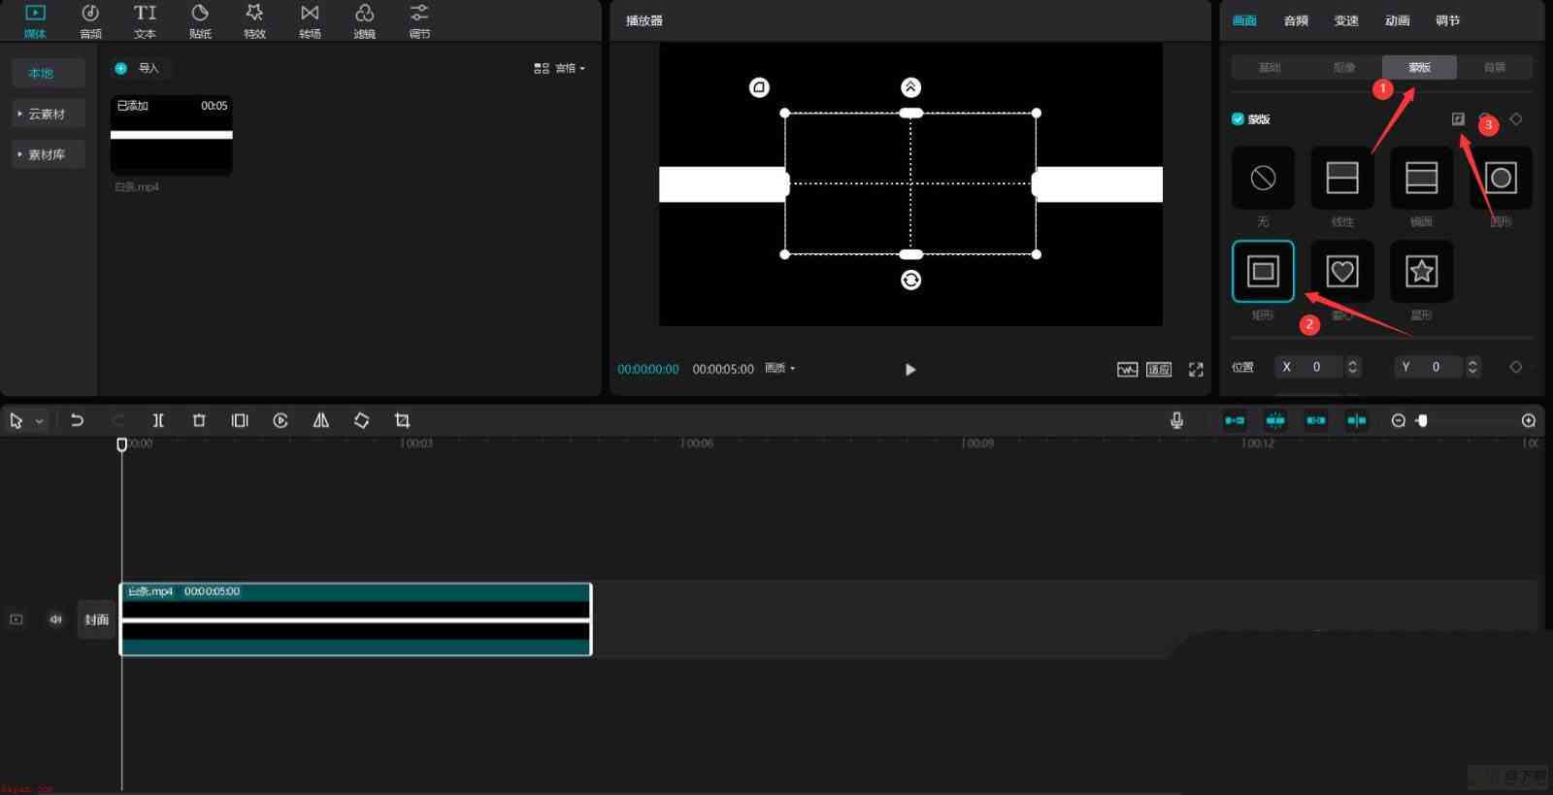This screenshot has height=795, width=1553.
Task: Select the 基础 basic sub-tab
Action: (1270, 67)
